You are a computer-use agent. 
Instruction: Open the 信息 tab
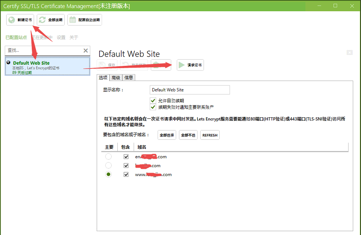128,77
